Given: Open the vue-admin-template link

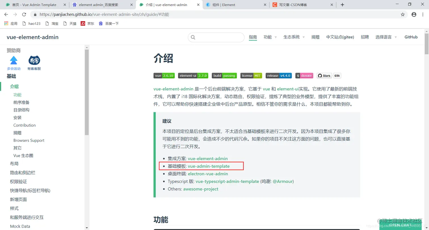Looking at the screenshot, I should (209, 166).
